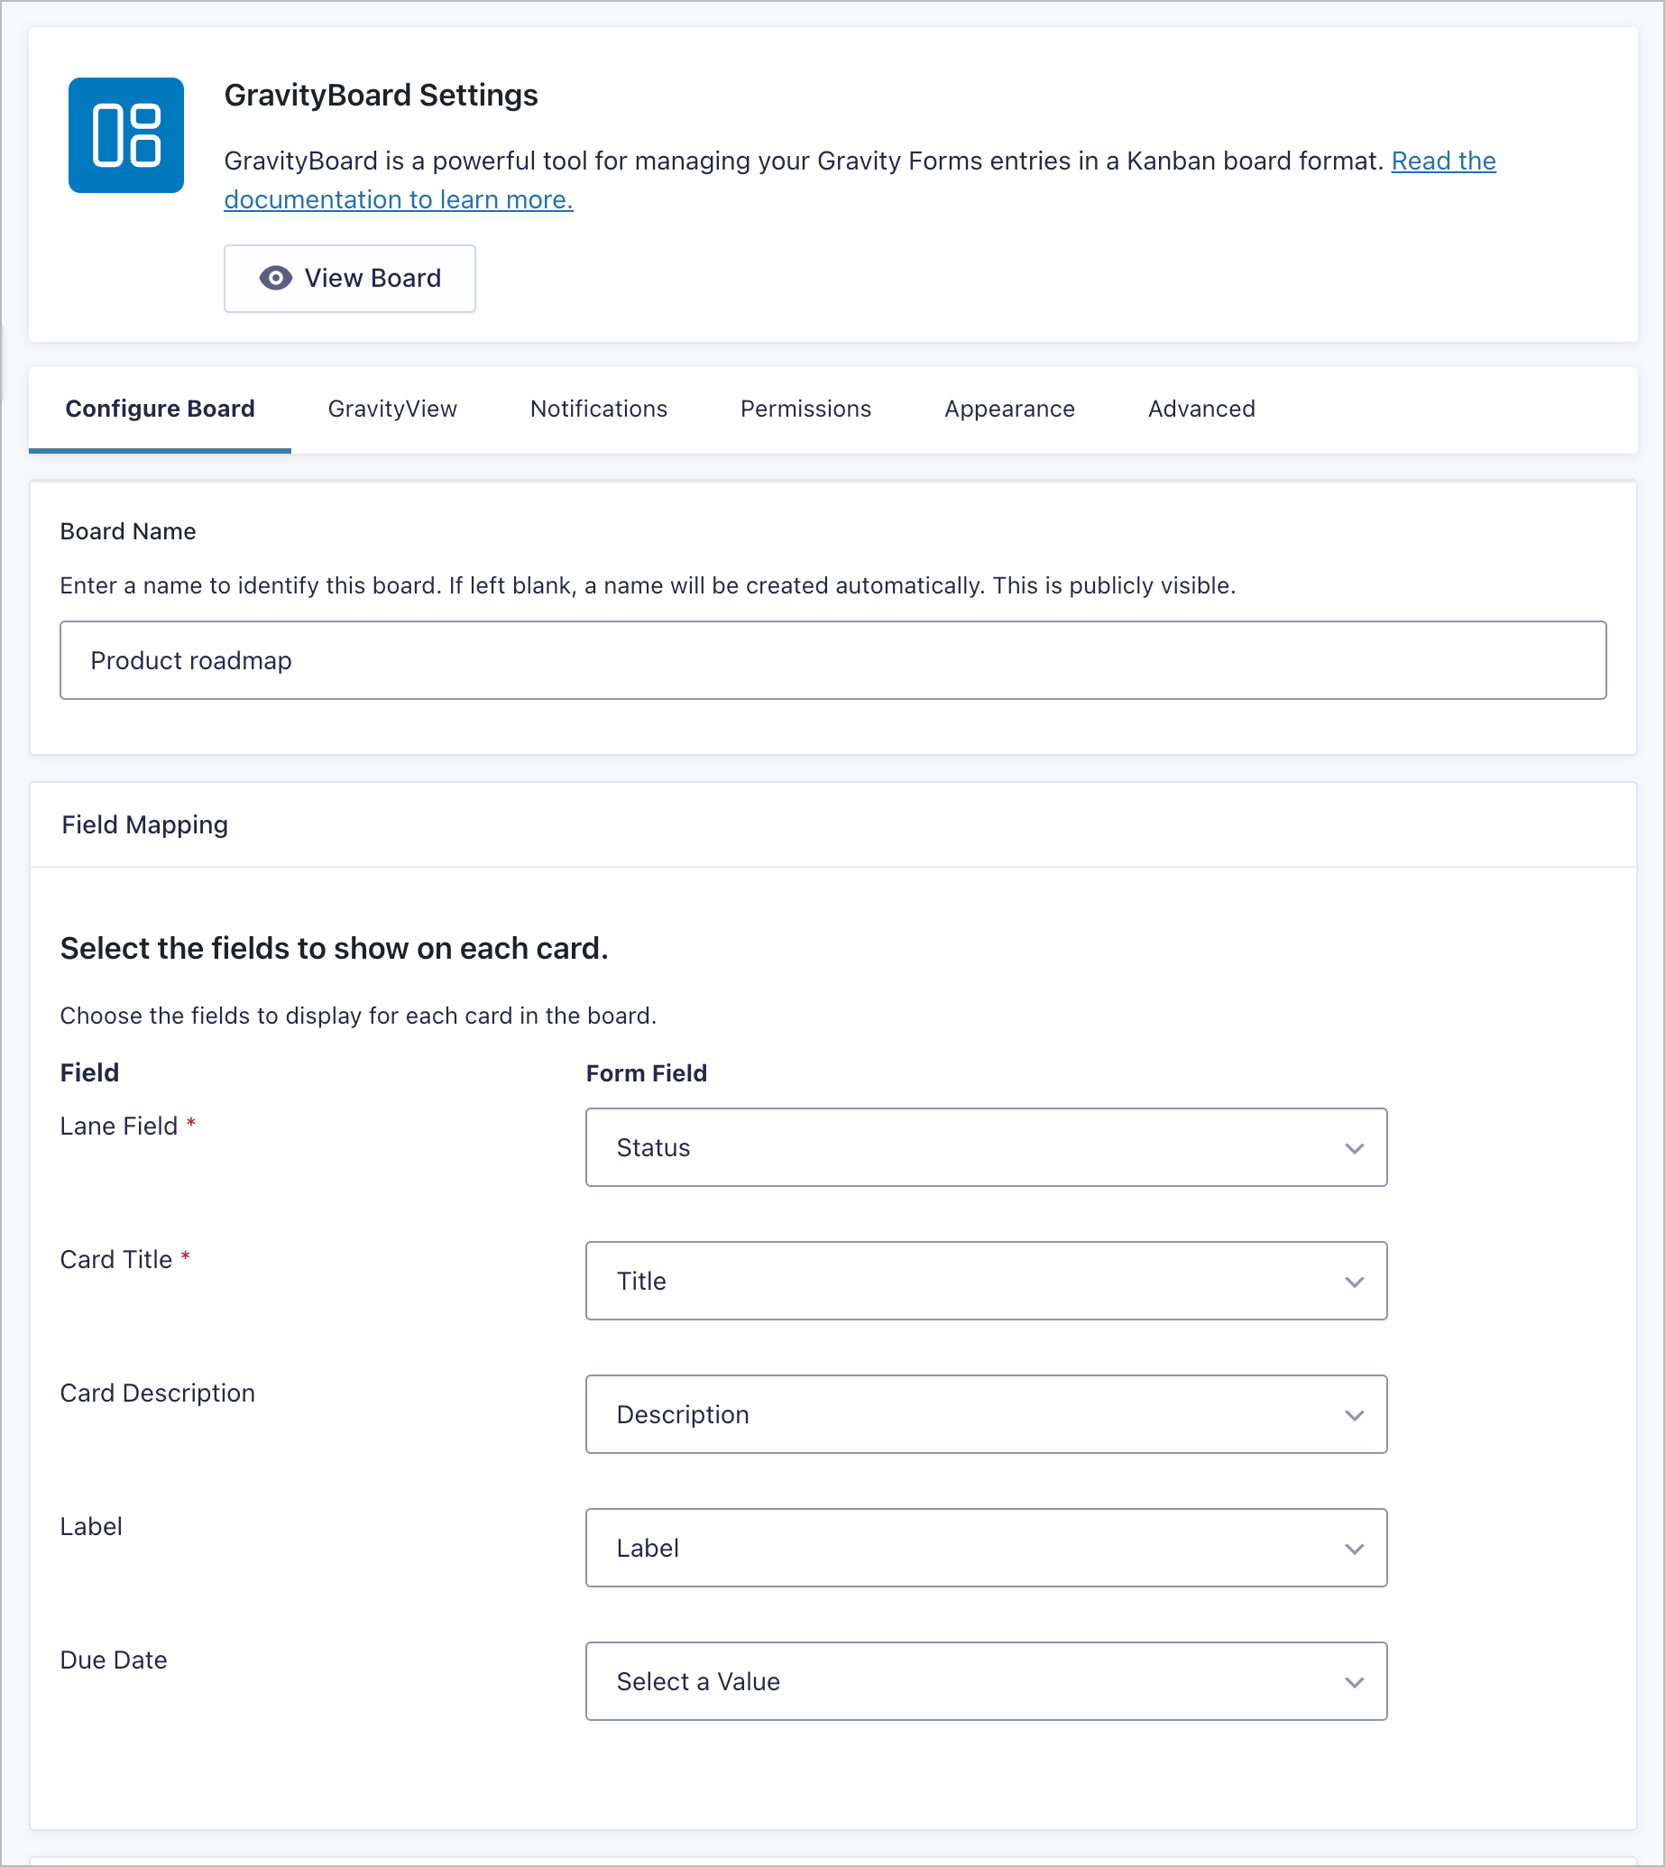Click the chevron arrow on Status dropdown
Viewport: 1665px width, 1867px height.
pos(1354,1148)
